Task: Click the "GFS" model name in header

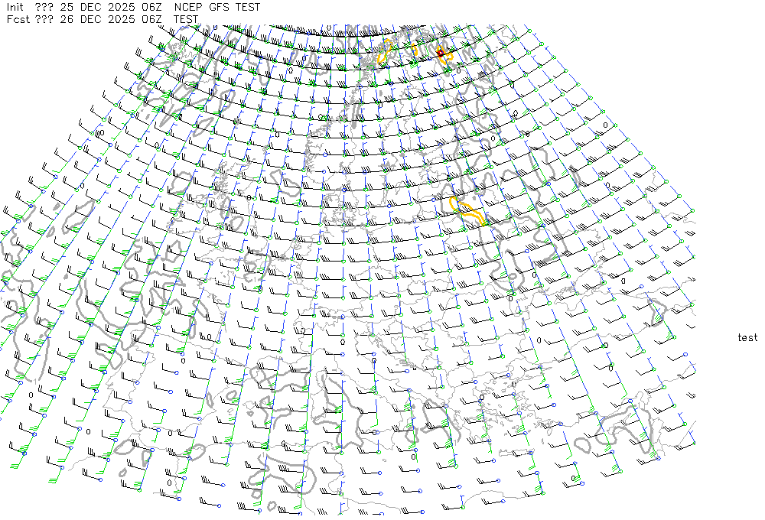Action: click(220, 7)
